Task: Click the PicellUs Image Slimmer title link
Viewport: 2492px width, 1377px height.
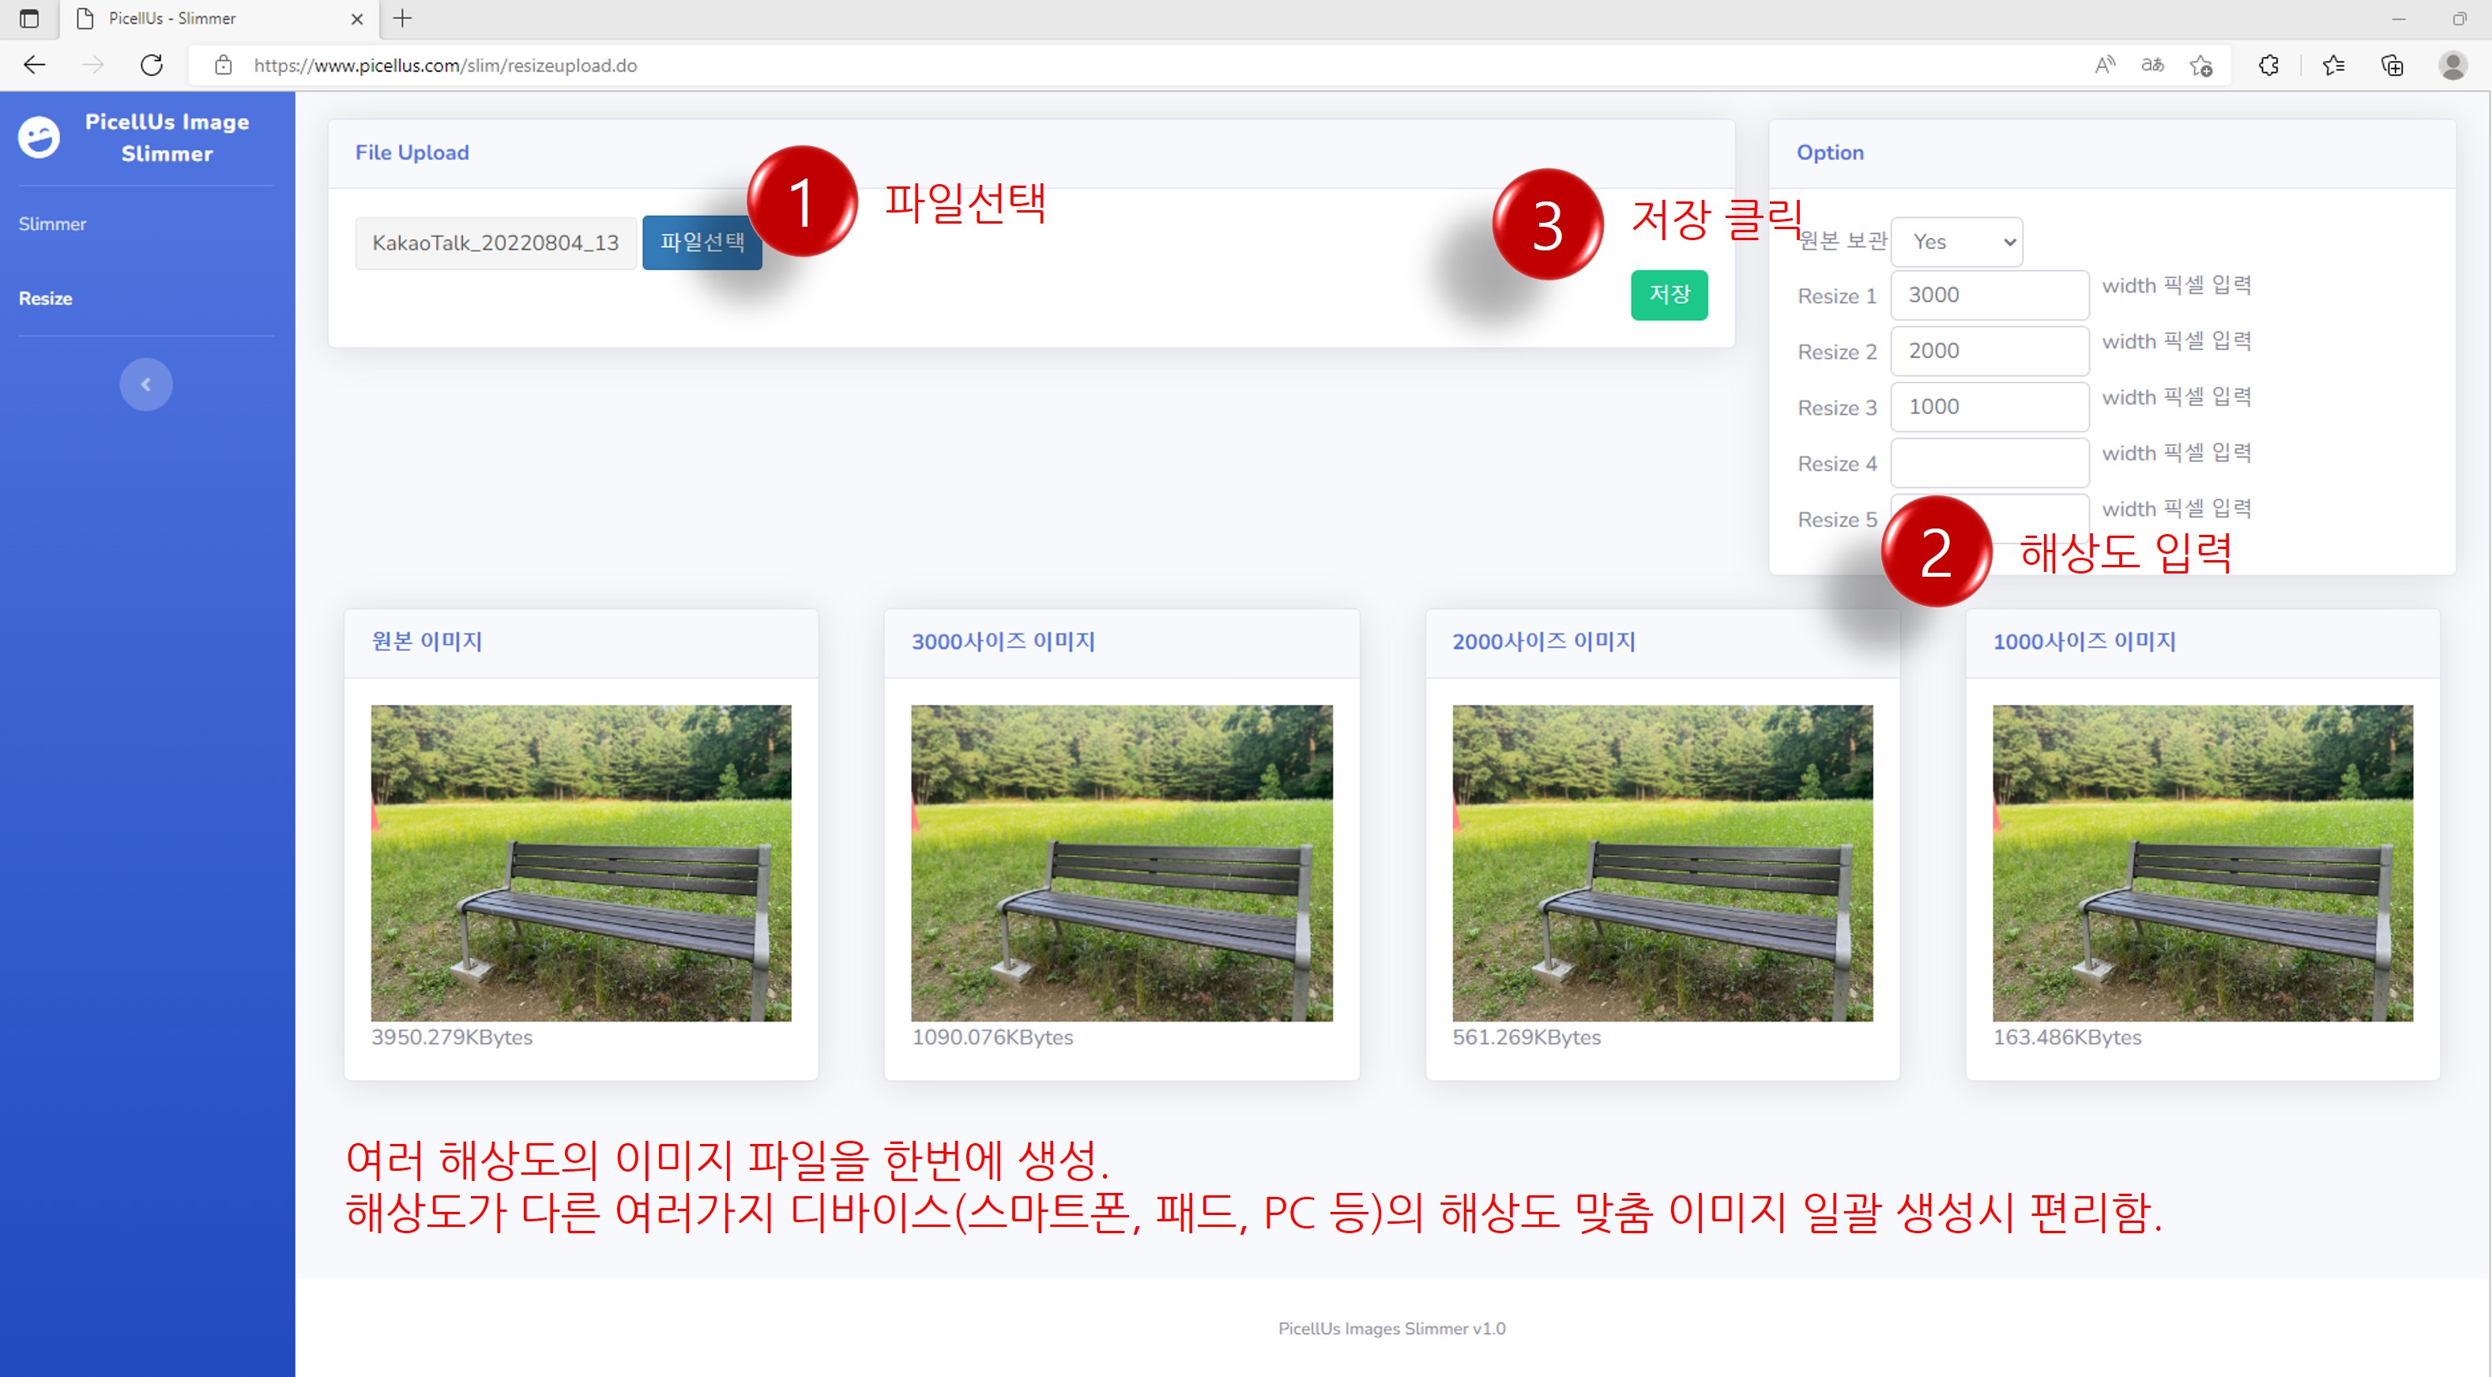Action: [168, 137]
